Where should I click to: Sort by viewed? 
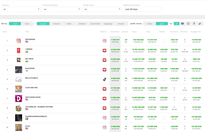click(56, 24)
